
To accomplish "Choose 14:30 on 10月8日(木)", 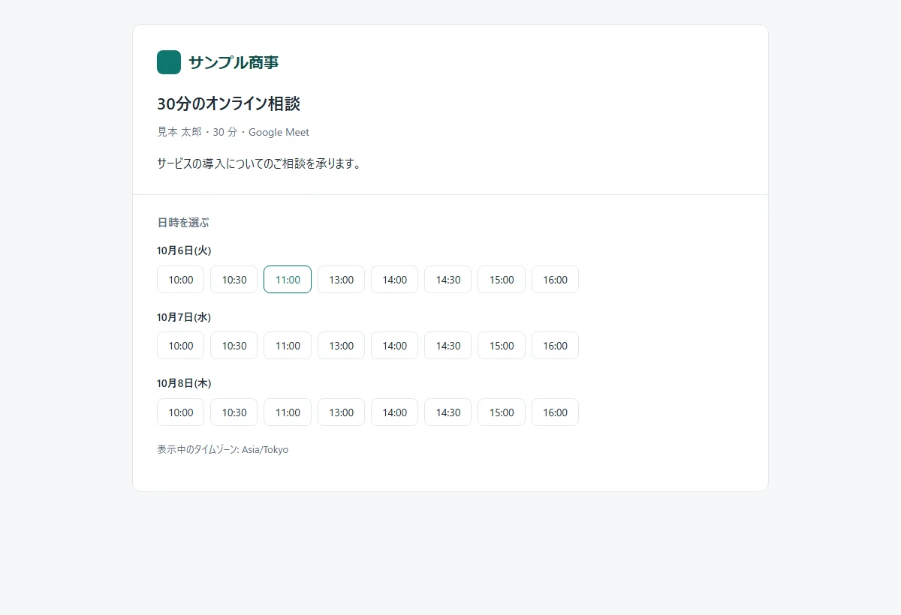I will pos(447,412).
